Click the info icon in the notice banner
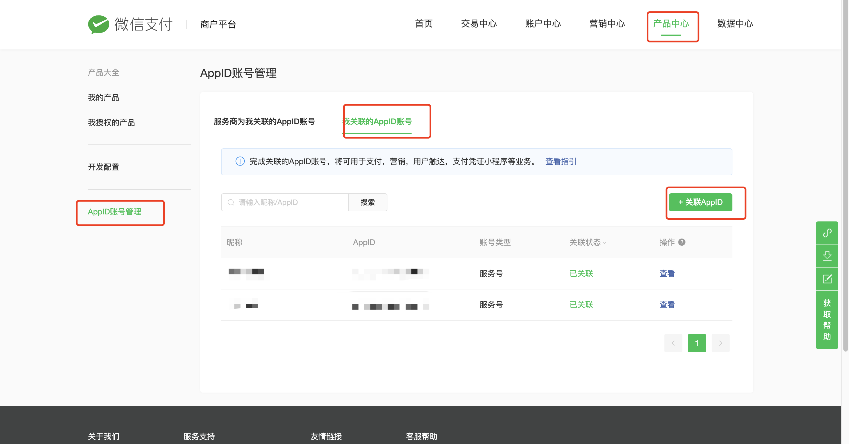 tap(240, 161)
